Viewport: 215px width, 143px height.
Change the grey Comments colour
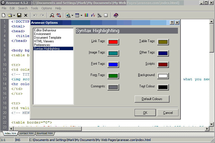coord(113,87)
